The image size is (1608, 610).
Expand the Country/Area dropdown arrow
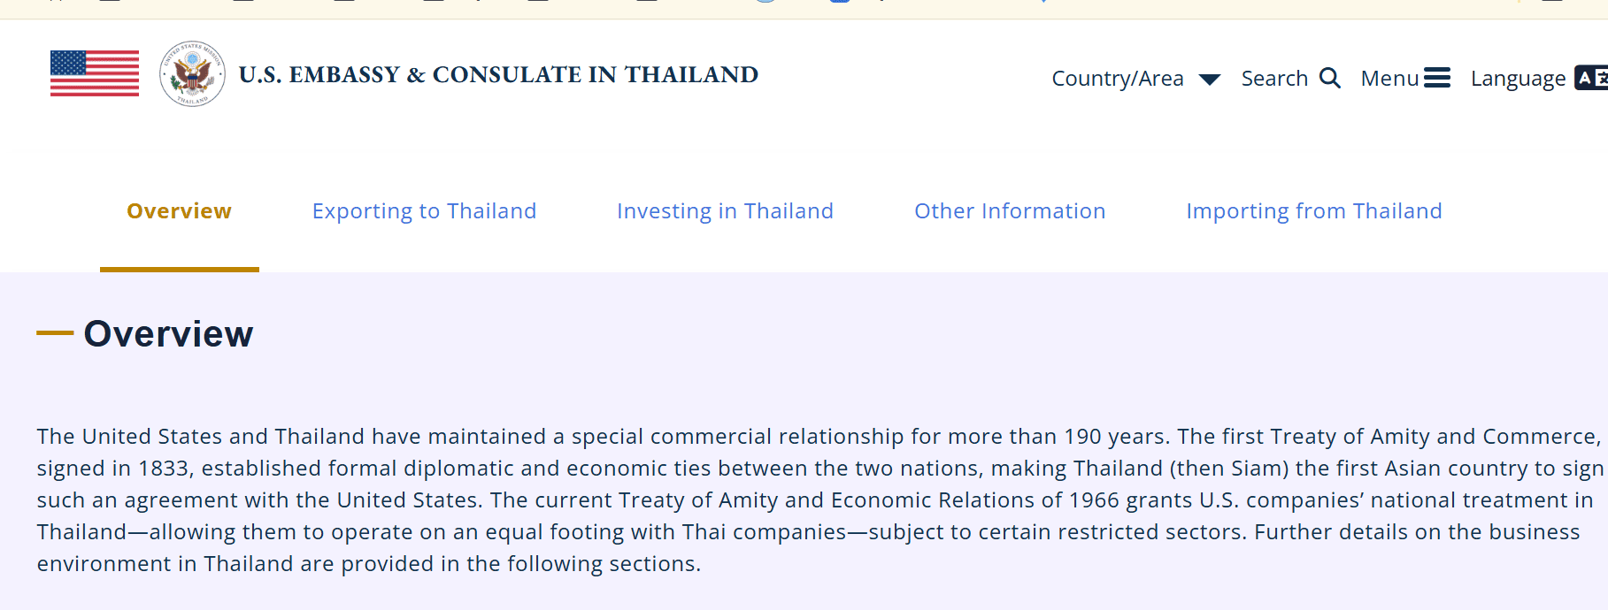tap(1209, 80)
